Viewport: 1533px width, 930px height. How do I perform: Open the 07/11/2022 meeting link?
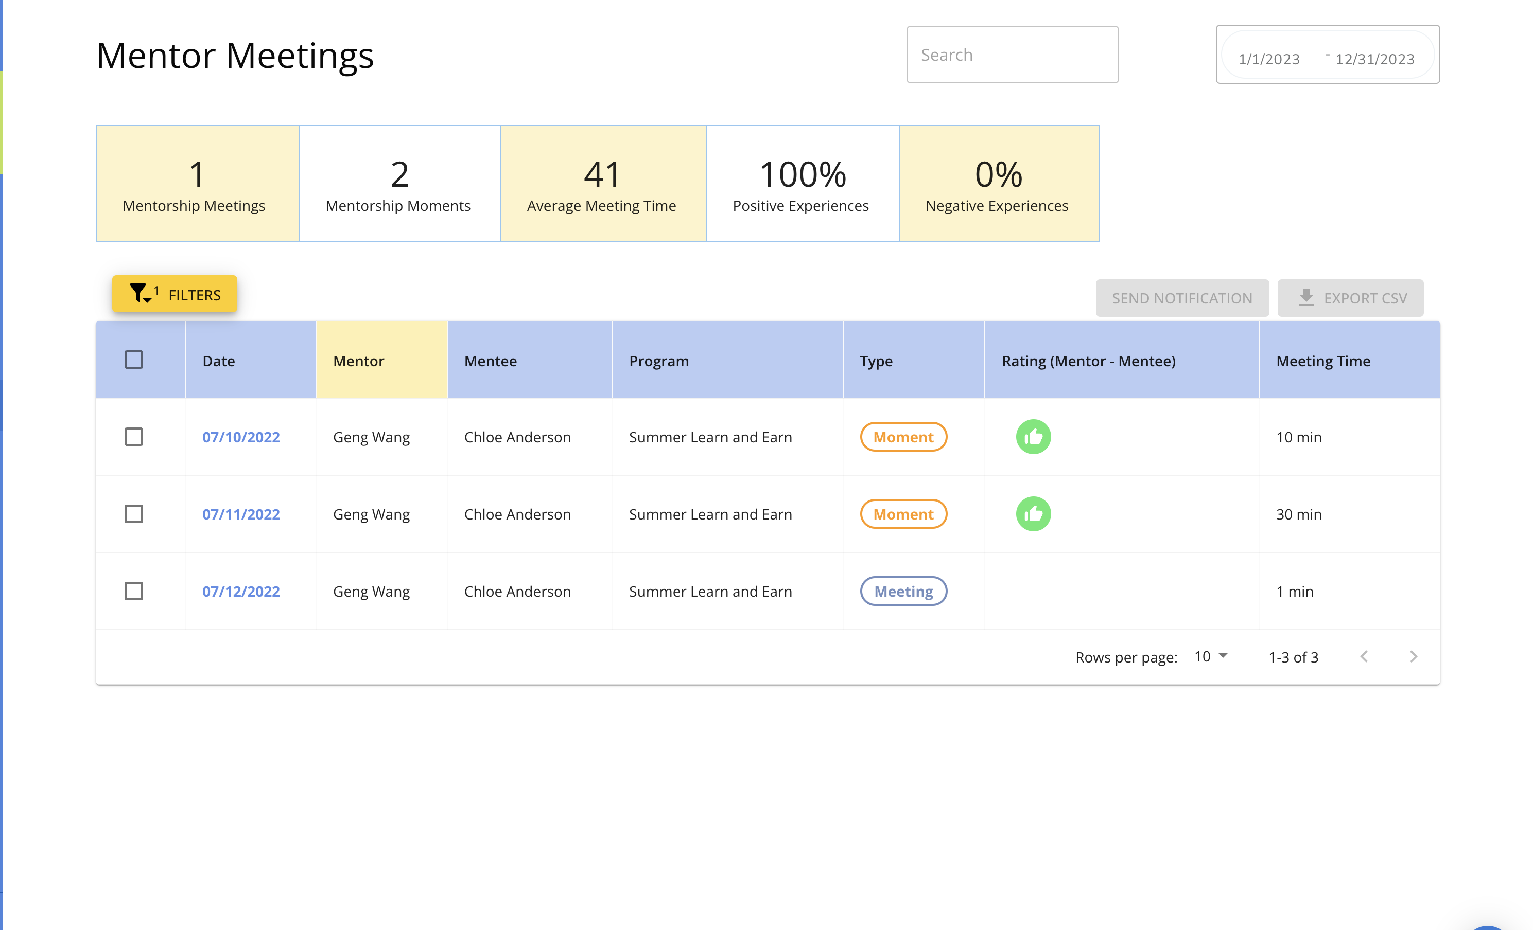point(241,514)
